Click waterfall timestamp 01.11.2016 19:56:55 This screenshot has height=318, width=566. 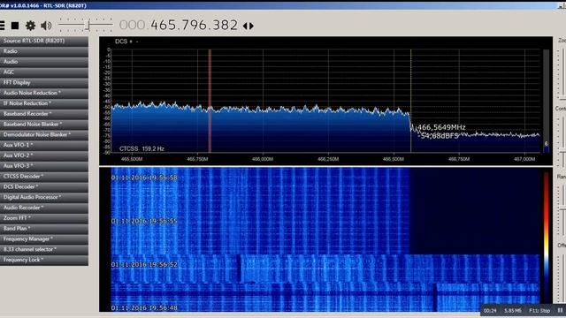click(x=144, y=221)
